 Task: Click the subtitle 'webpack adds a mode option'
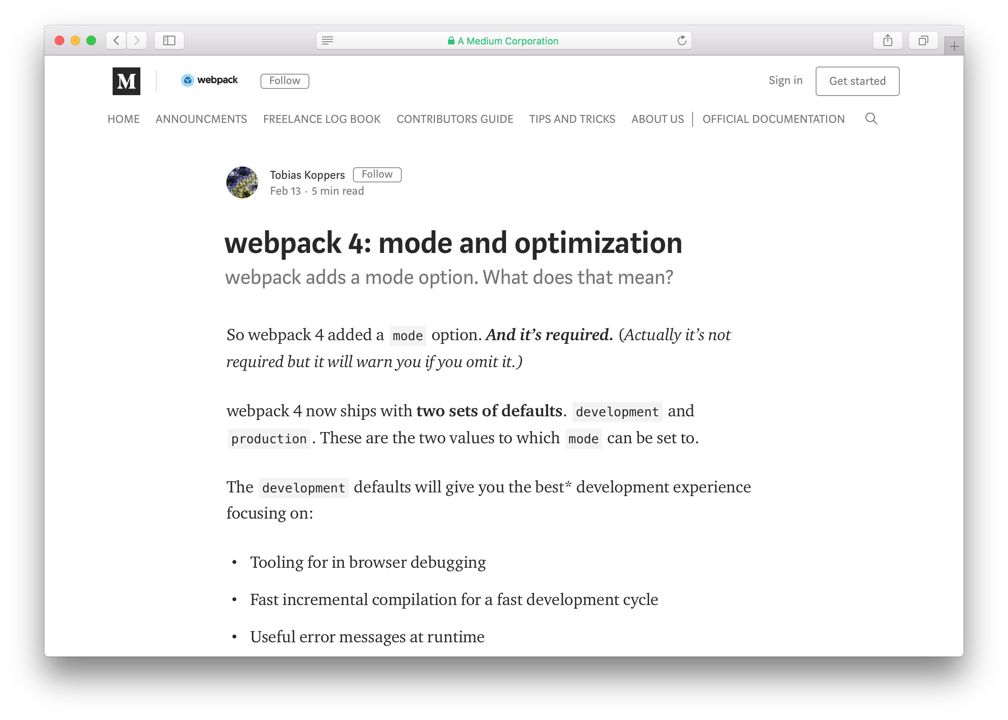449,278
